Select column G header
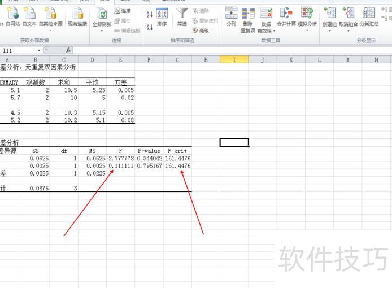This screenshot has width=392, height=288. (x=177, y=59)
